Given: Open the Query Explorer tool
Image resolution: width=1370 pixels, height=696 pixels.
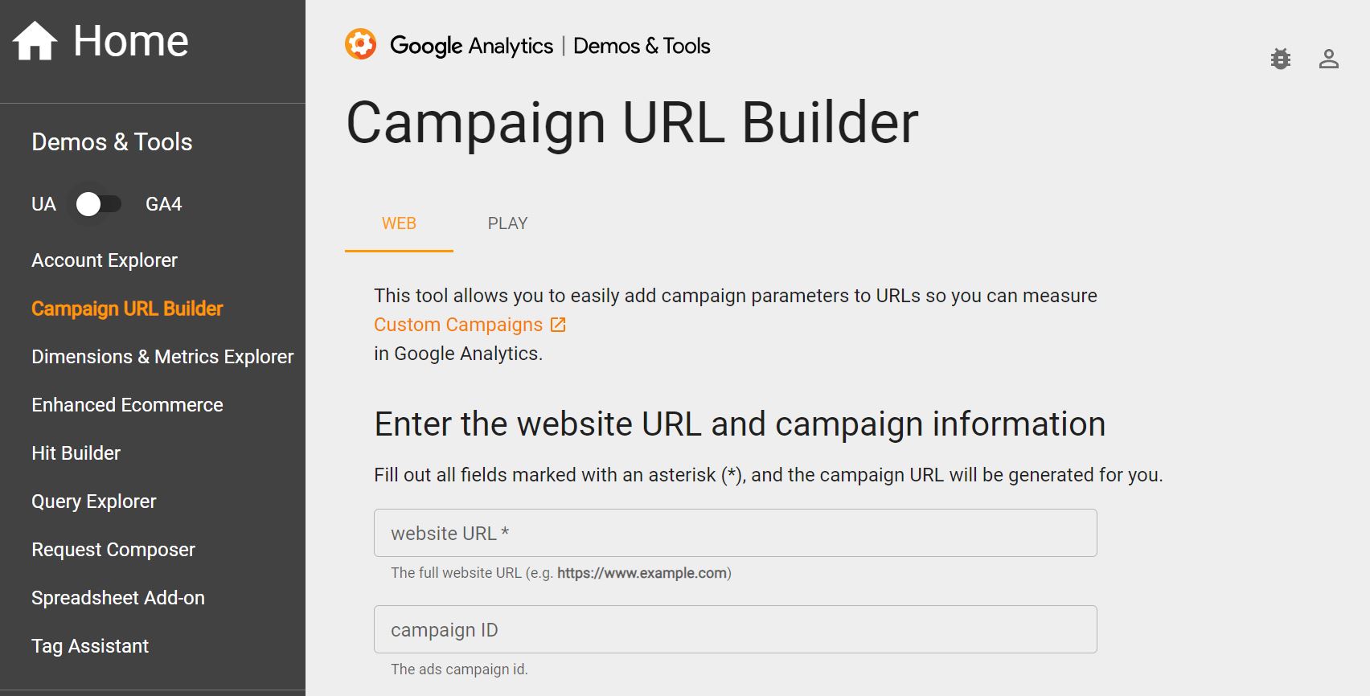Looking at the screenshot, I should [93, 502].
